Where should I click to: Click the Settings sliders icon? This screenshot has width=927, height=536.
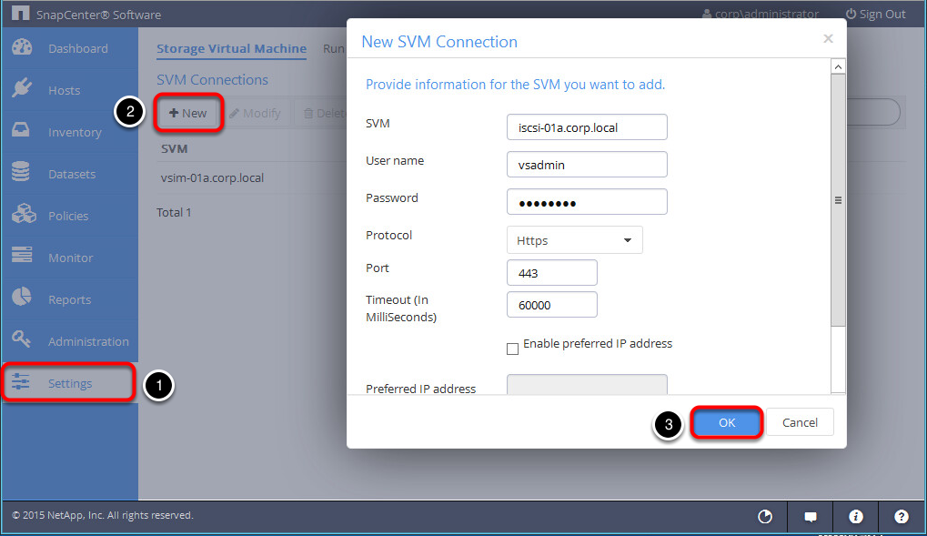tap(21, 381)
